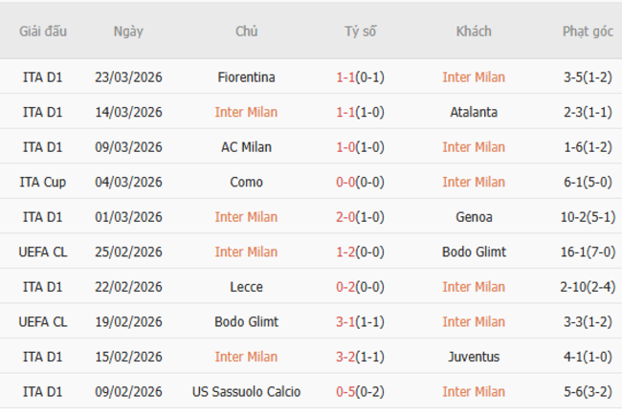
Task: Click Bodo Glimt in the 25/02/2026 row
Action: point(474,252)
